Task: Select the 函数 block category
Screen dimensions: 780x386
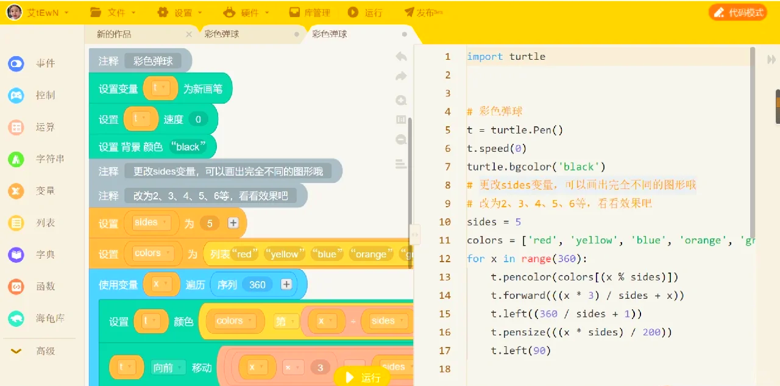Action: [x=32, y=287]
